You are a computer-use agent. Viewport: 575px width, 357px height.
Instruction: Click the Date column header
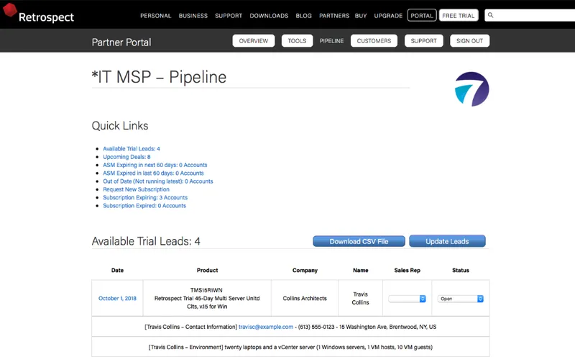[117, 271]
